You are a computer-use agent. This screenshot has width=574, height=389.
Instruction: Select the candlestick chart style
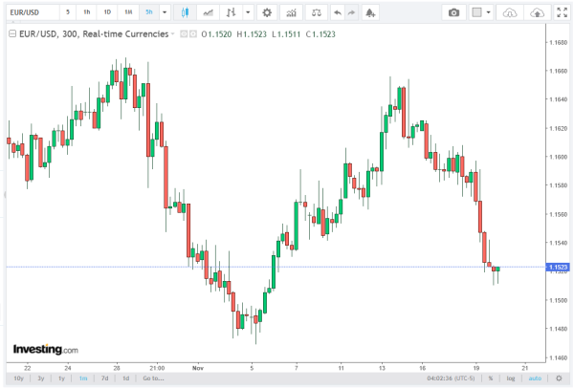pyautogui.click(x=185, y=12)
